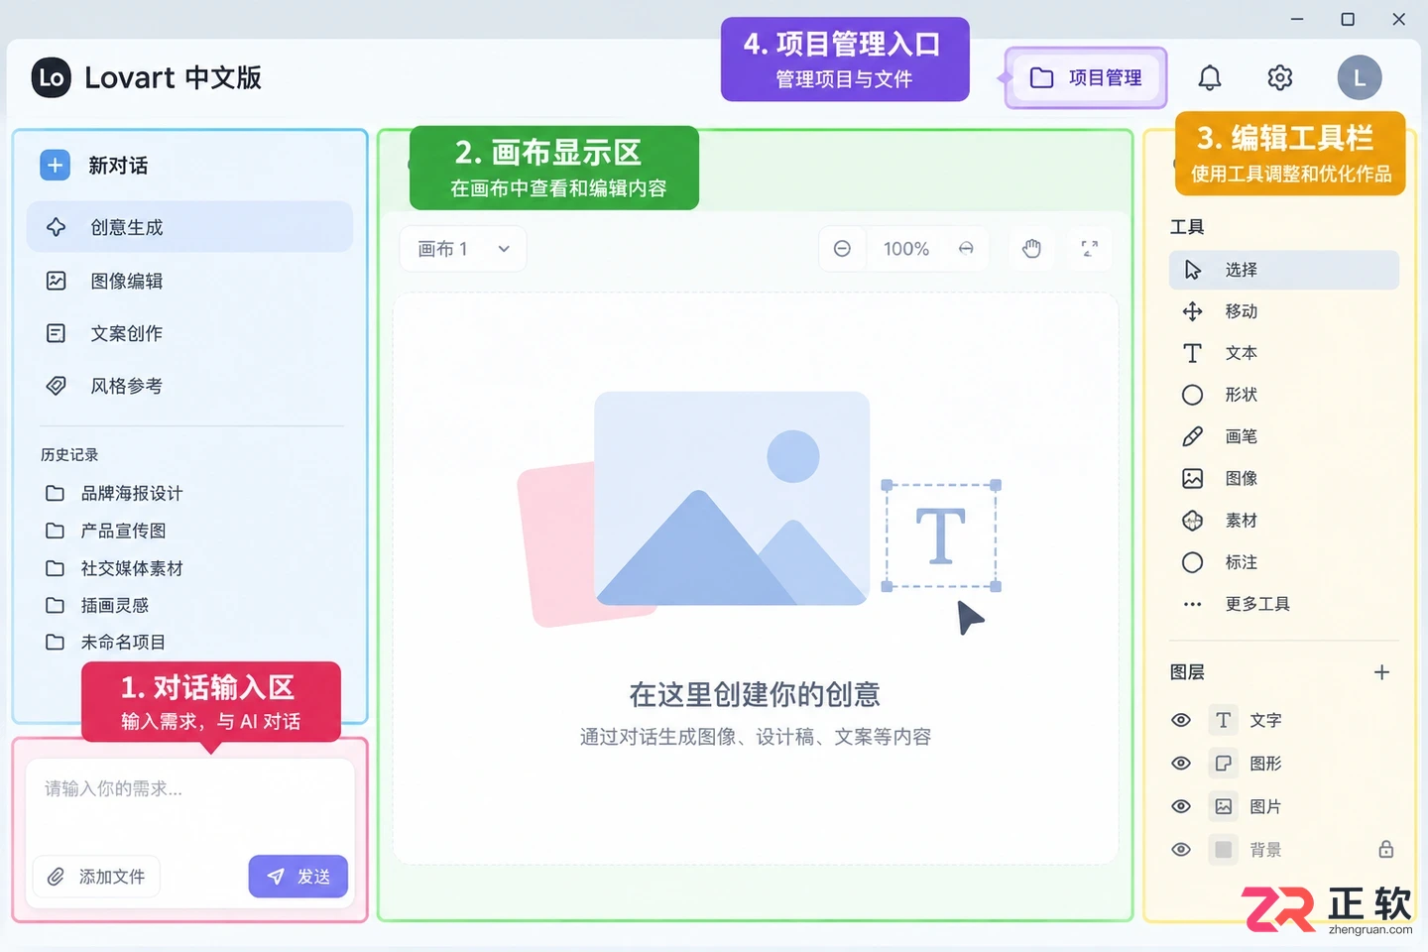Open 插画灵感 history folder
The height and width of the screenshot is (952, 1428).
tap(97, 605)
